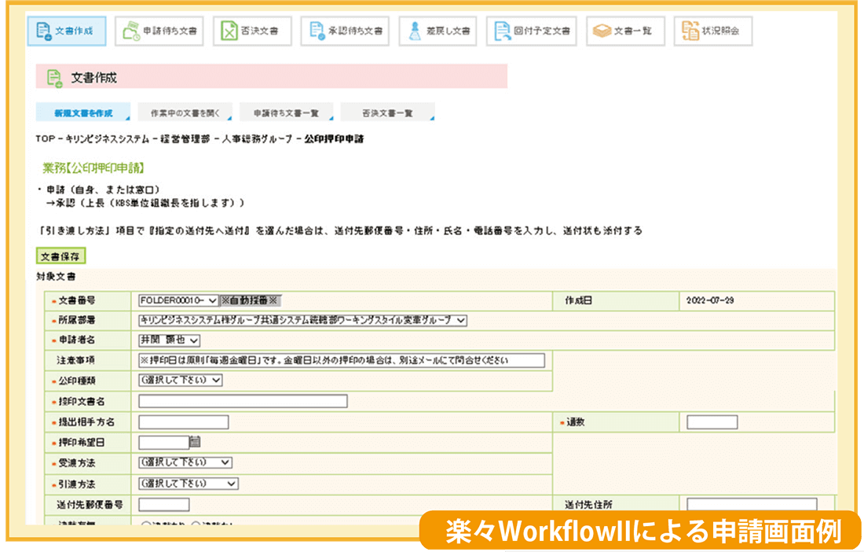
Task: Open calendar icon for 押印希望日
Action: click(195, 442)
